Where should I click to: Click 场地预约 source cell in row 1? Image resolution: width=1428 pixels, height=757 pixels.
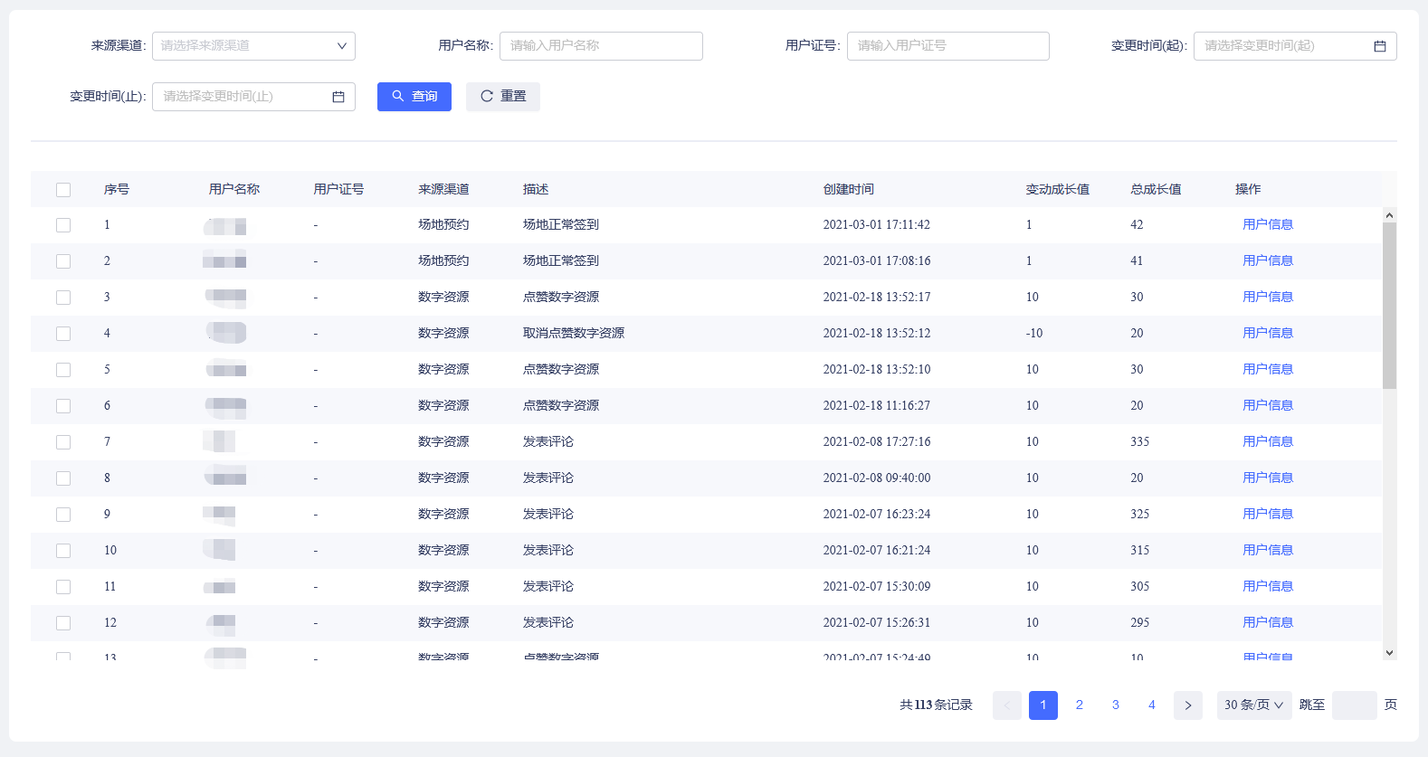click(x=443, y=225)
